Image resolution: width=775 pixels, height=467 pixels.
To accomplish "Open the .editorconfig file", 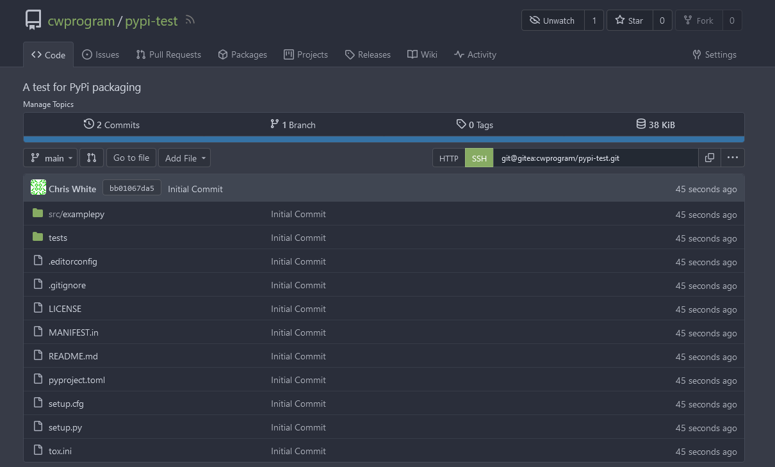I will coord(73,261).
